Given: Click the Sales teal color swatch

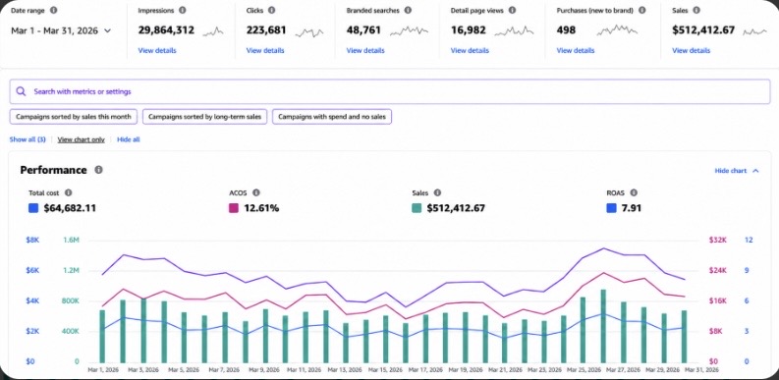Looking at the screenshot, I should 417,208.
